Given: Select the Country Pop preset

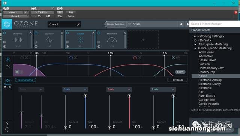Looking at the screenshot, I should tap(207, 72).
